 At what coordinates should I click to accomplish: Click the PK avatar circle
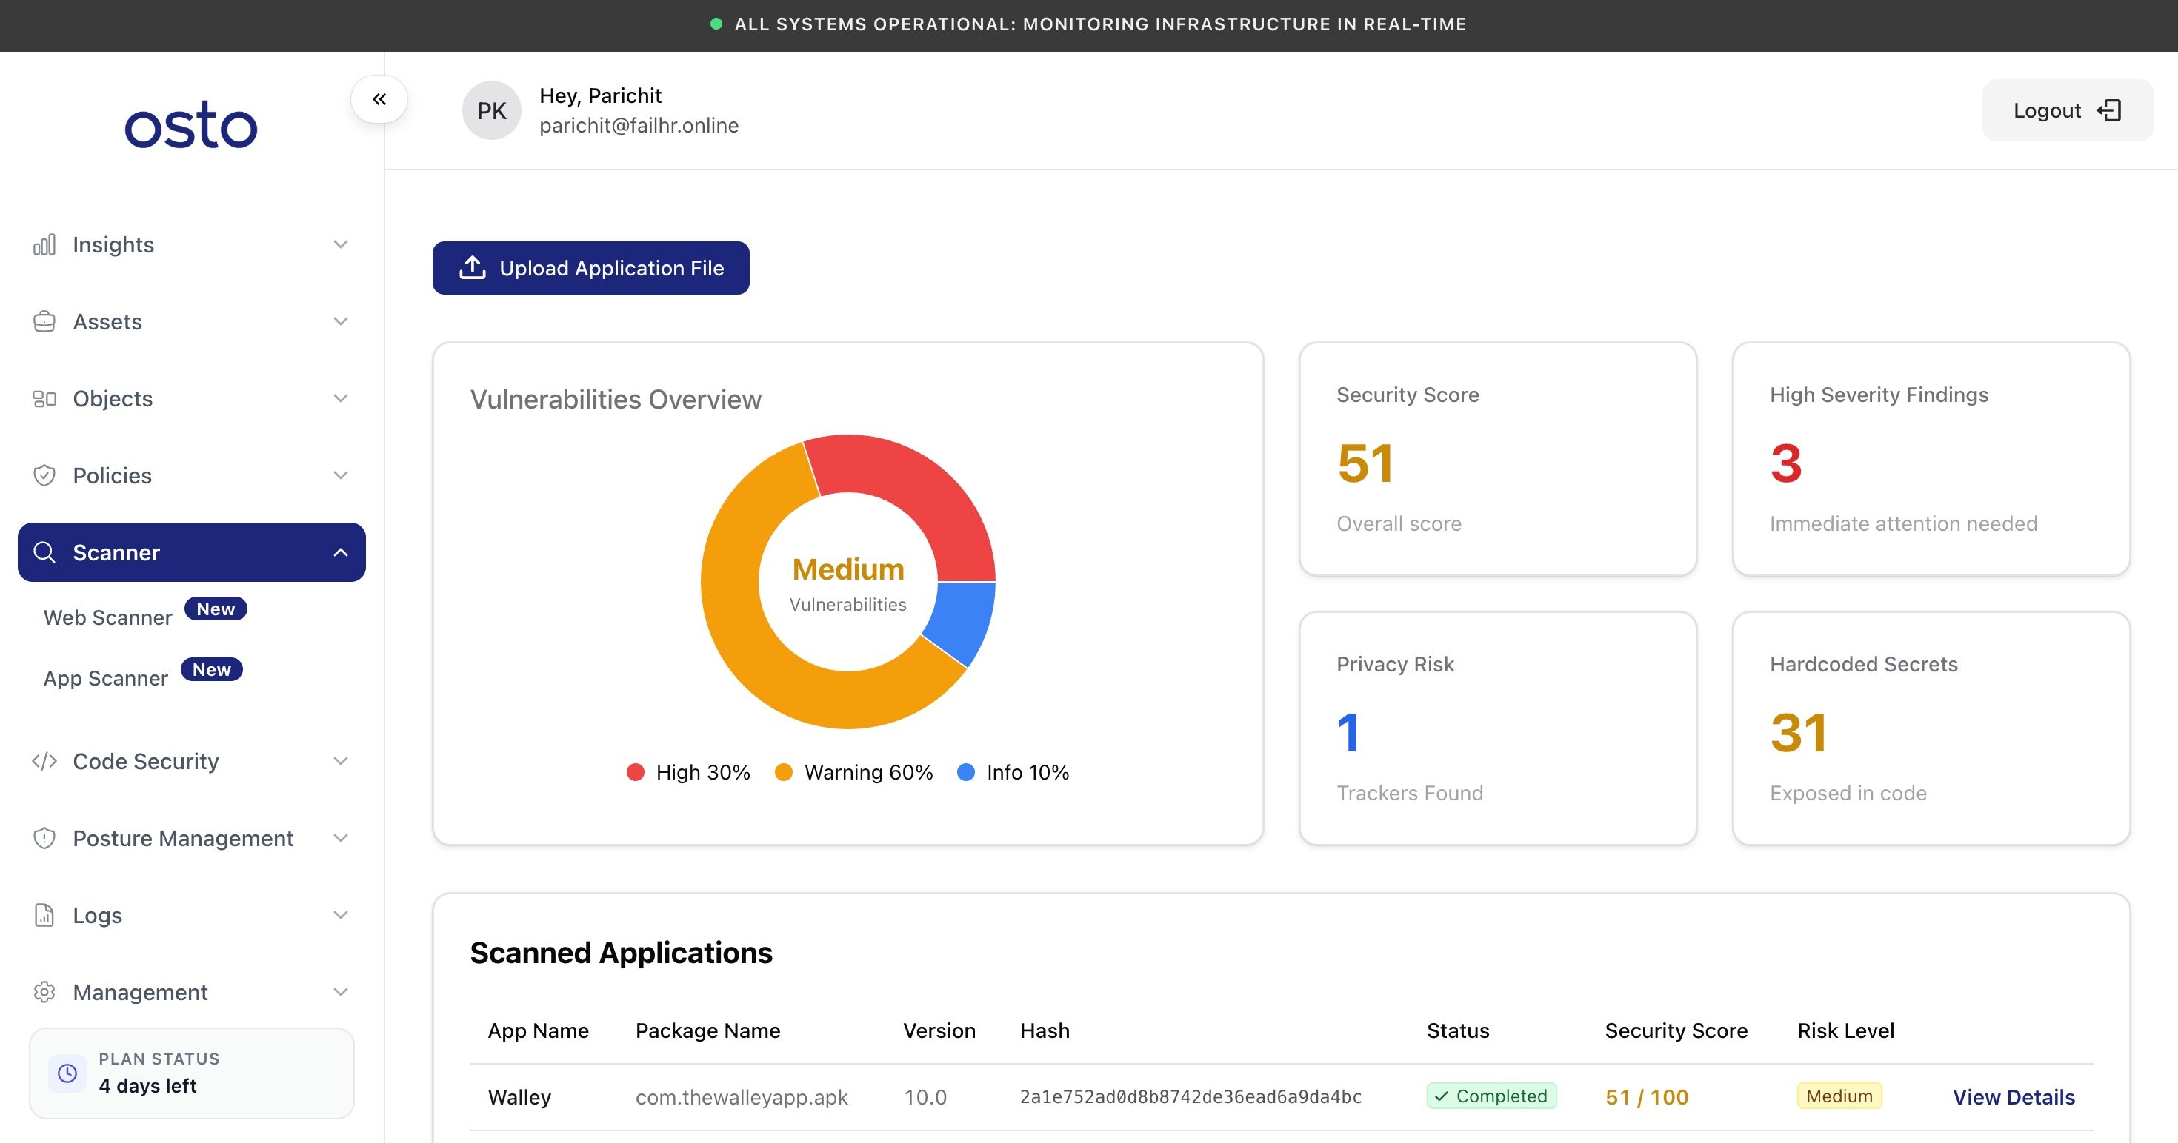[x=491, y=110]
